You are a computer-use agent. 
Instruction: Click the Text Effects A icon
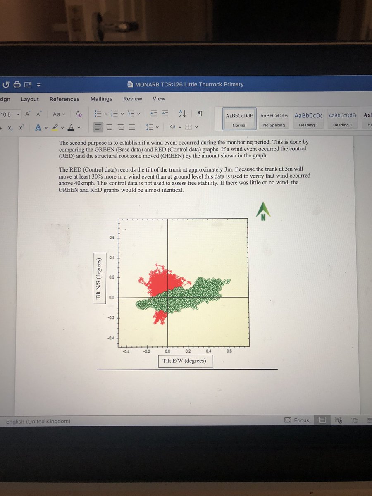(x=38, y=128)
